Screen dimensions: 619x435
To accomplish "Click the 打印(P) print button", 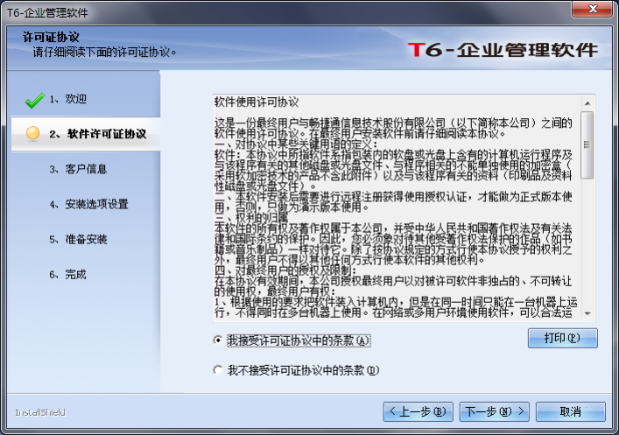I will [x=563, y=339].
